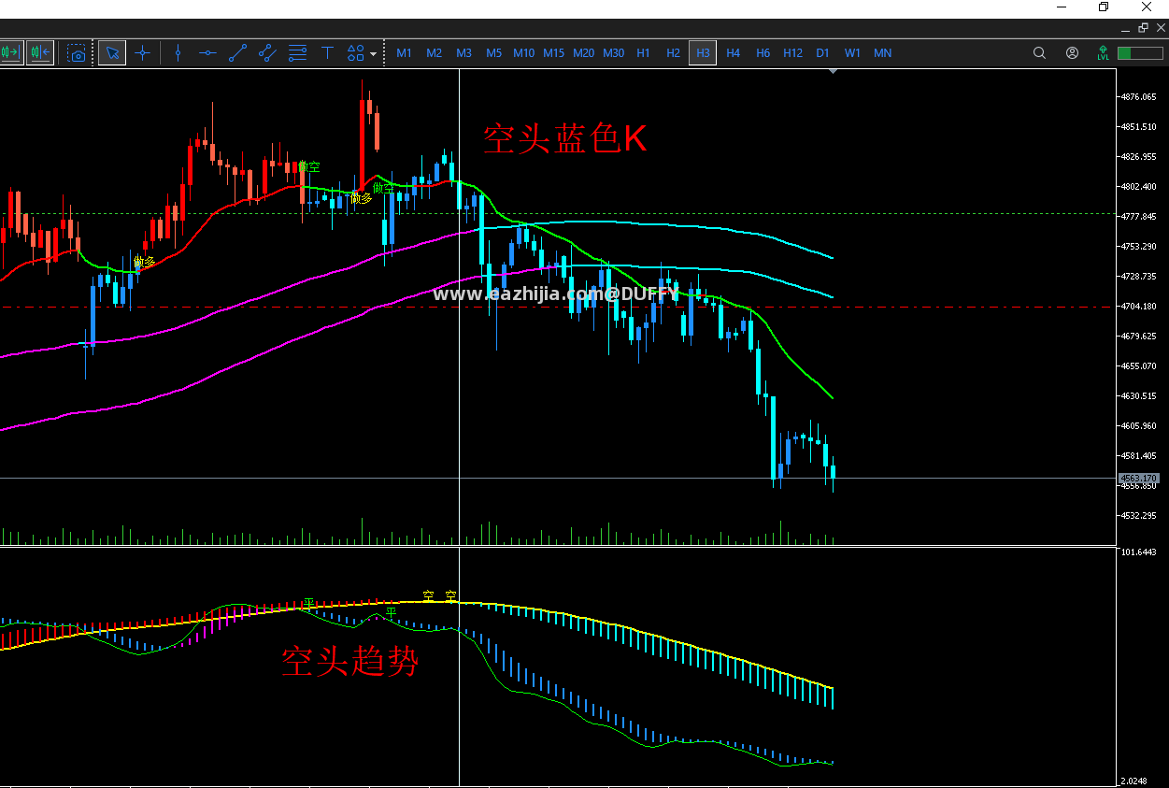The height and width of the screenshot is (788, 1169).
Task: Click the 4876.065 price scale value
Action: tap(1138, 96)
